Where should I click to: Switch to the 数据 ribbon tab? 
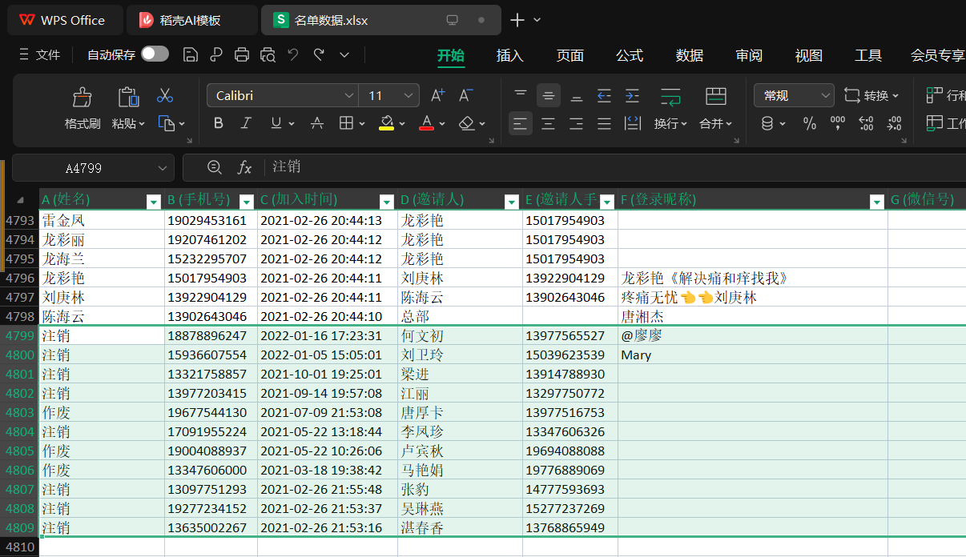(690, 55)
